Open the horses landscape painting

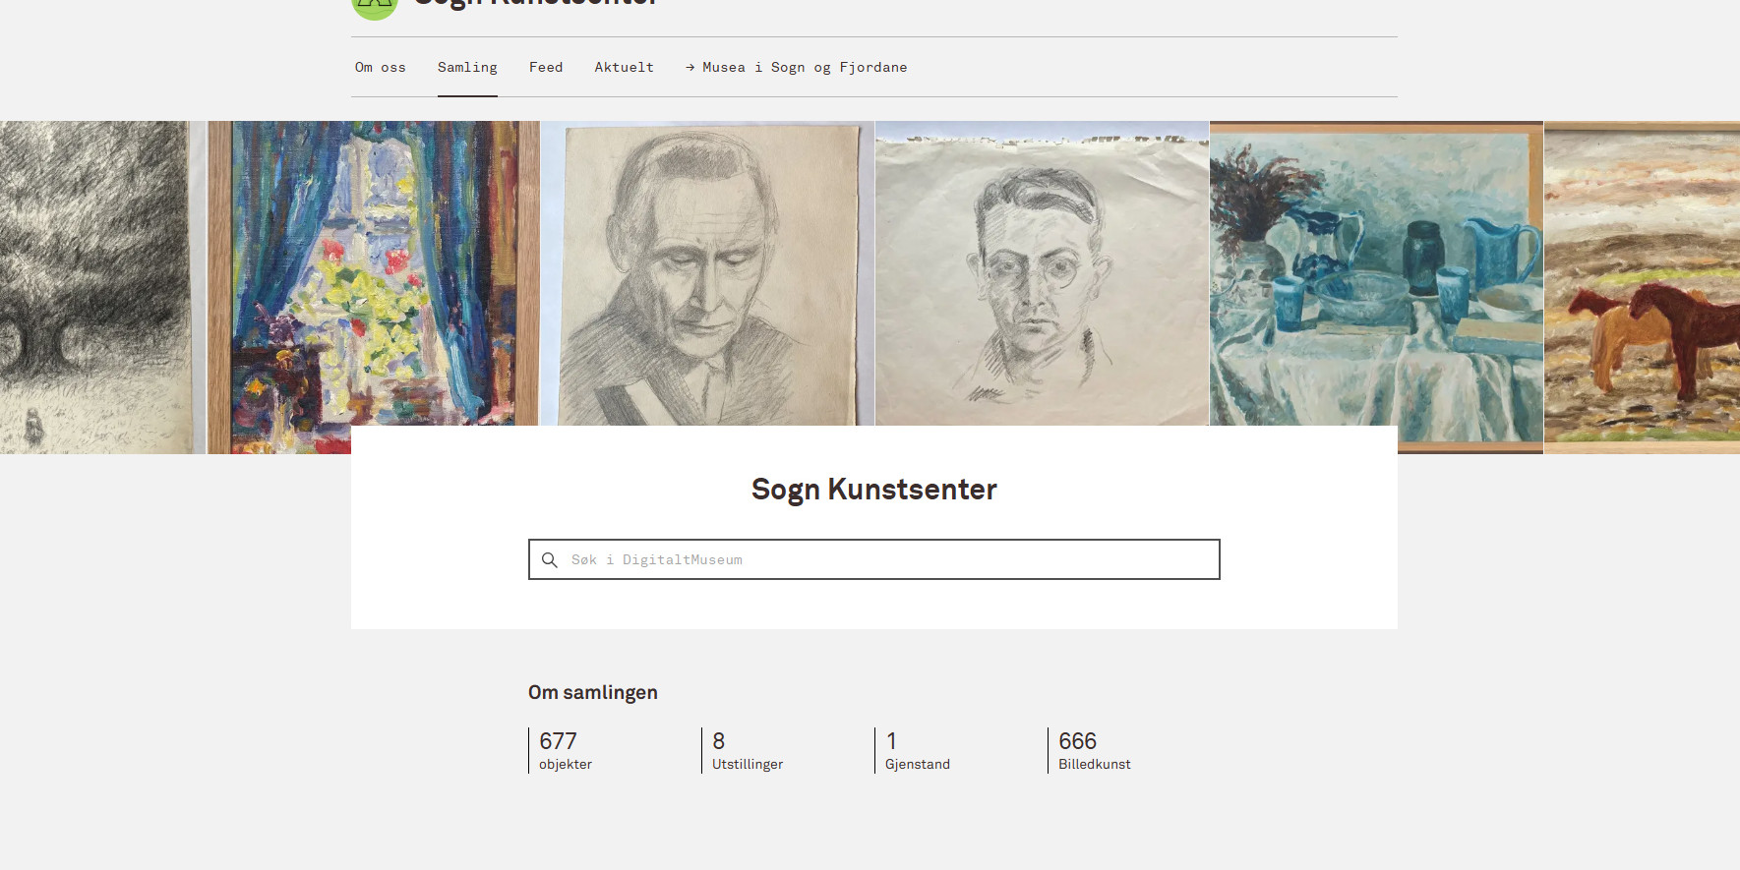(x=1641, y=287)
